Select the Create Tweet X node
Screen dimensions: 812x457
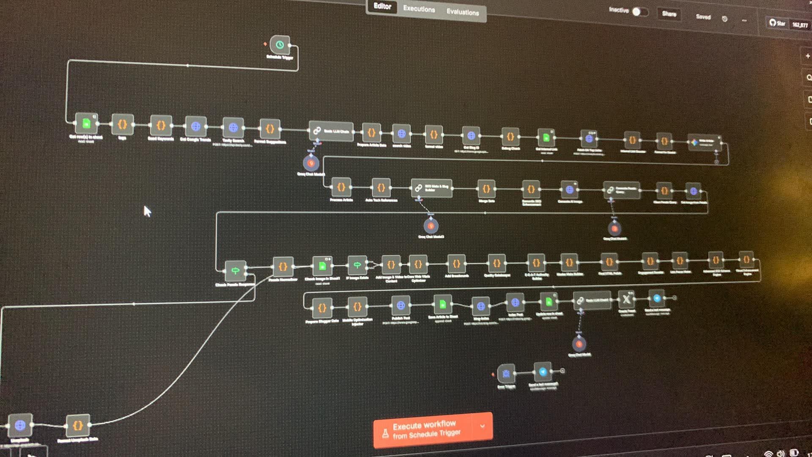point(626,299)
